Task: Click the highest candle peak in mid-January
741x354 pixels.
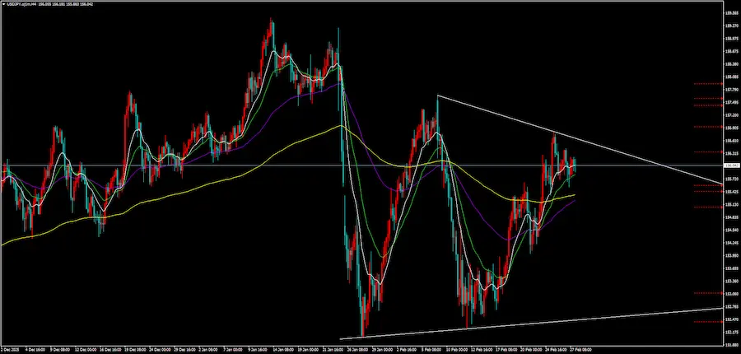Action: (x=270, y=20)
